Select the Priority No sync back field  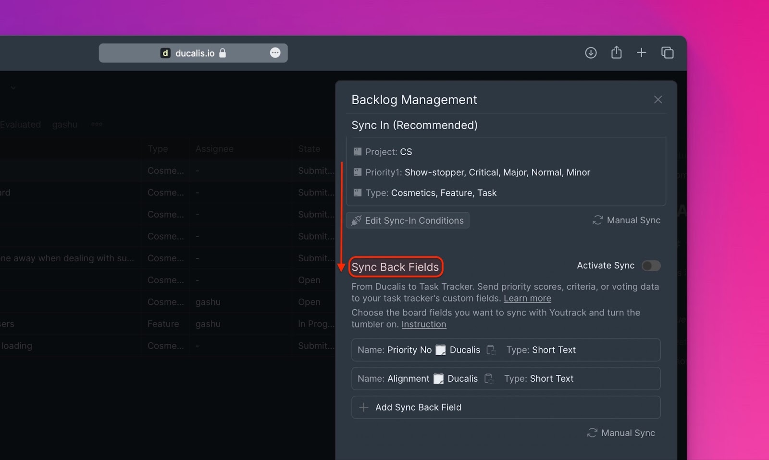506,350
